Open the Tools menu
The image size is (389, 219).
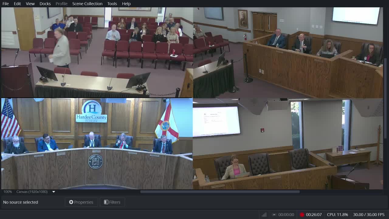[112, 4]
